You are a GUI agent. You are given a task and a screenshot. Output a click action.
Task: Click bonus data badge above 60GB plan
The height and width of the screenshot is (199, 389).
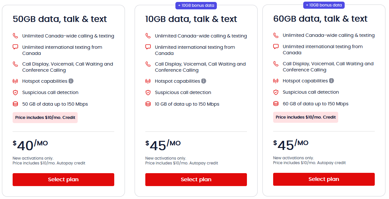324,5
